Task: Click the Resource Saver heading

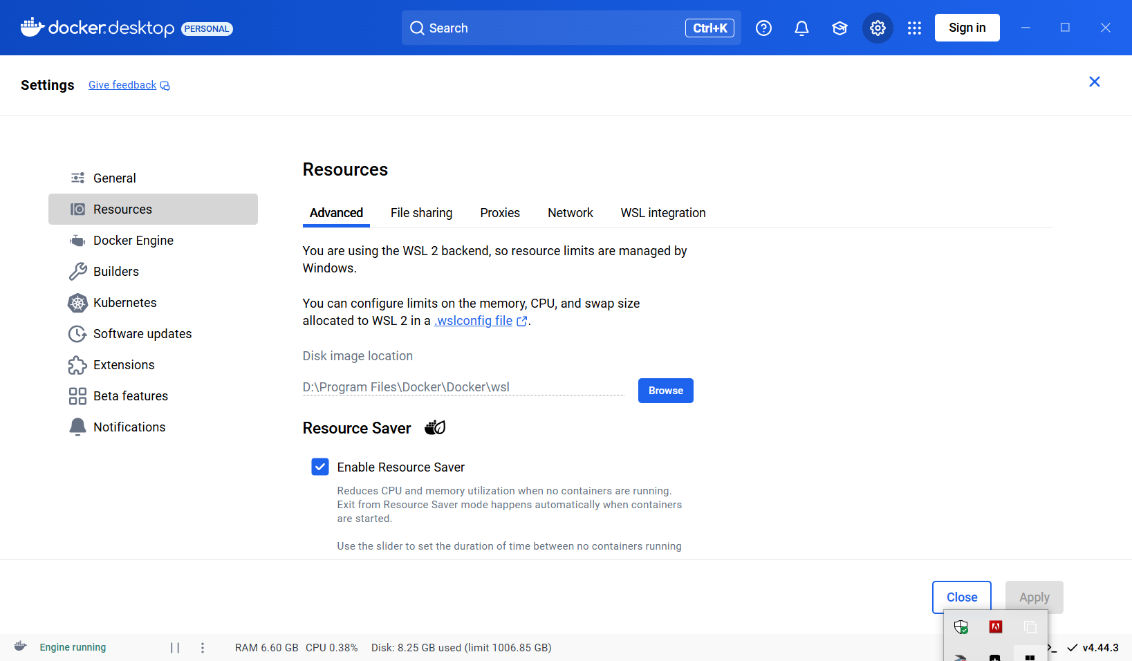Action: click(x=357, y=428)
